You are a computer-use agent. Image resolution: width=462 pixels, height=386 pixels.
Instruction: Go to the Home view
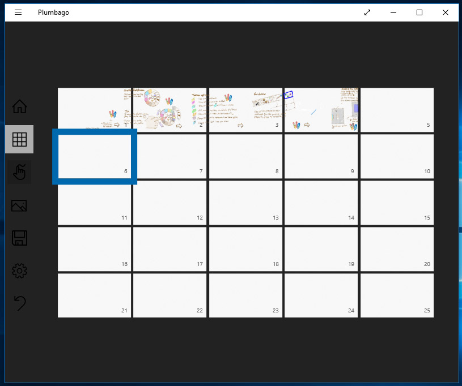pos(19,106)
